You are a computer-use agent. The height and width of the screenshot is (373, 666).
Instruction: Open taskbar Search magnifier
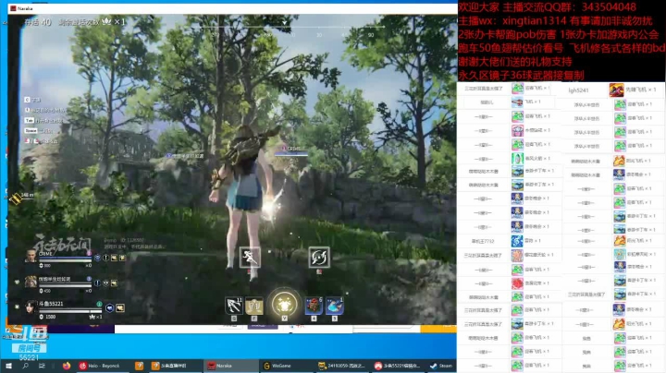pos(25,366)
